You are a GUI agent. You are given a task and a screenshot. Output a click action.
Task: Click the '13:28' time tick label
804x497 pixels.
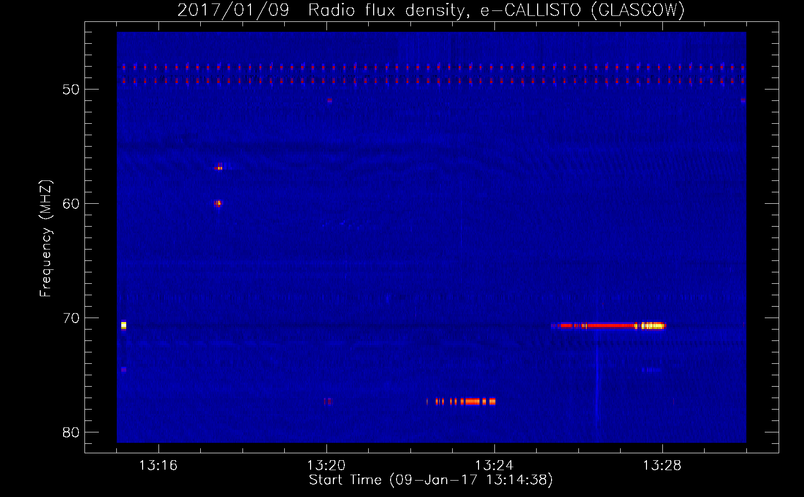[662, 466]
